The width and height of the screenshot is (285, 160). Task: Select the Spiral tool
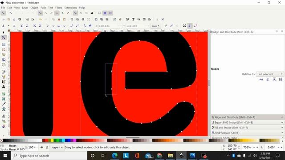4,65
